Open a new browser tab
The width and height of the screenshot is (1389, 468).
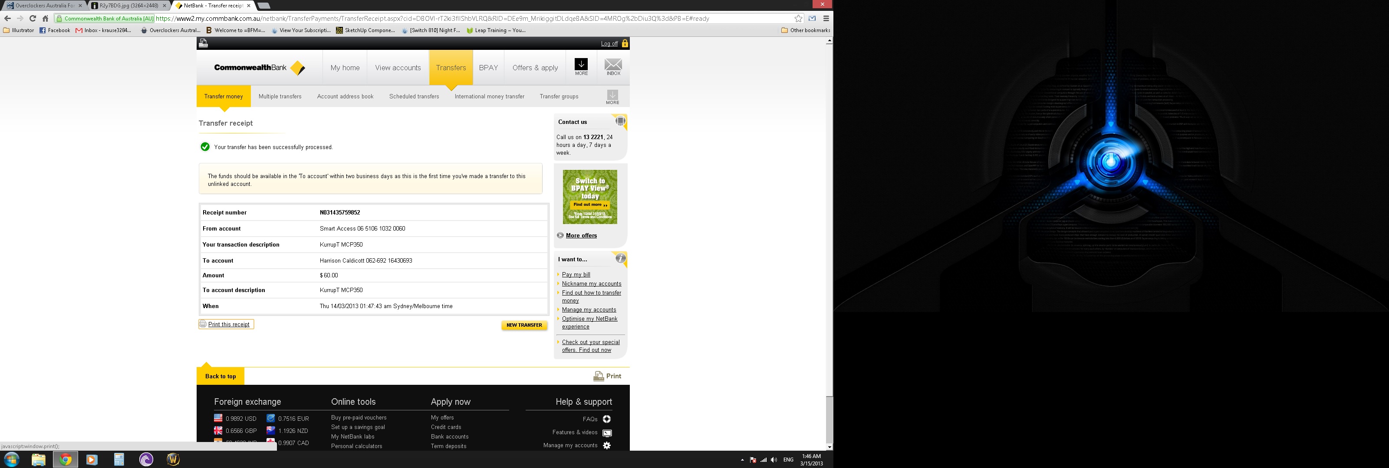[x=263, y=5]
